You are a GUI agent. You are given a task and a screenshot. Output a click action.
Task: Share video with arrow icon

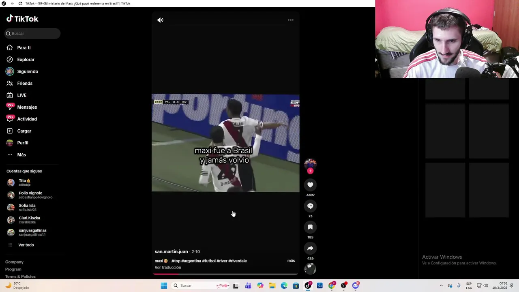310,248
